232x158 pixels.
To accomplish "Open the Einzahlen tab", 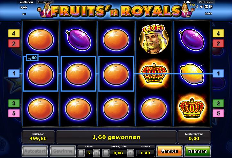I will tap(45, 2).
